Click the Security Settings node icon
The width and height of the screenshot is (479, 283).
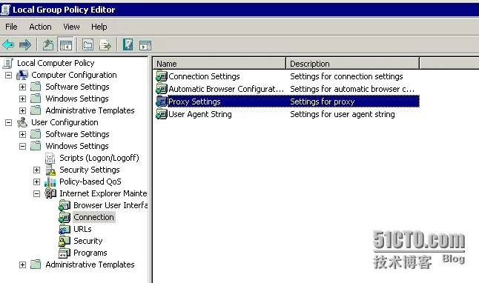tap(50, 170)
